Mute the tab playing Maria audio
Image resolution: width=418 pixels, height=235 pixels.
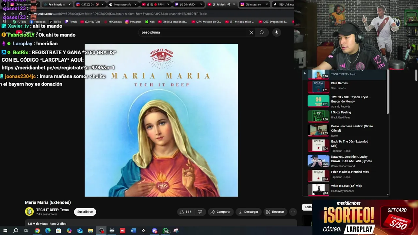[x=229, y=5]
